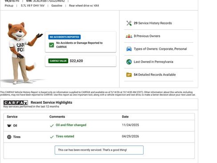217x163 pixels.
Task: Click 'No Accidents or Damage Reported to CARFAX'
Action: (x=79, y=45)
